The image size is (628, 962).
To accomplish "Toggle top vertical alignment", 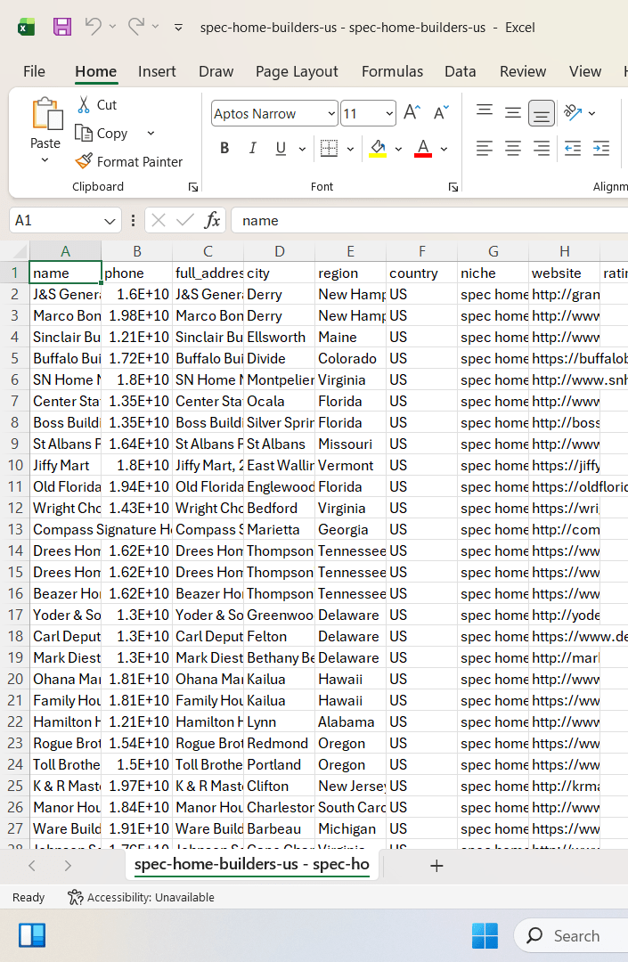I will 485,113.
